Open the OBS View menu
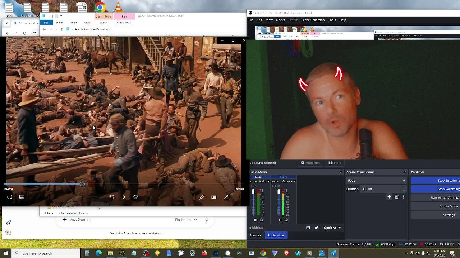460x258 pixels. point(269,20)
